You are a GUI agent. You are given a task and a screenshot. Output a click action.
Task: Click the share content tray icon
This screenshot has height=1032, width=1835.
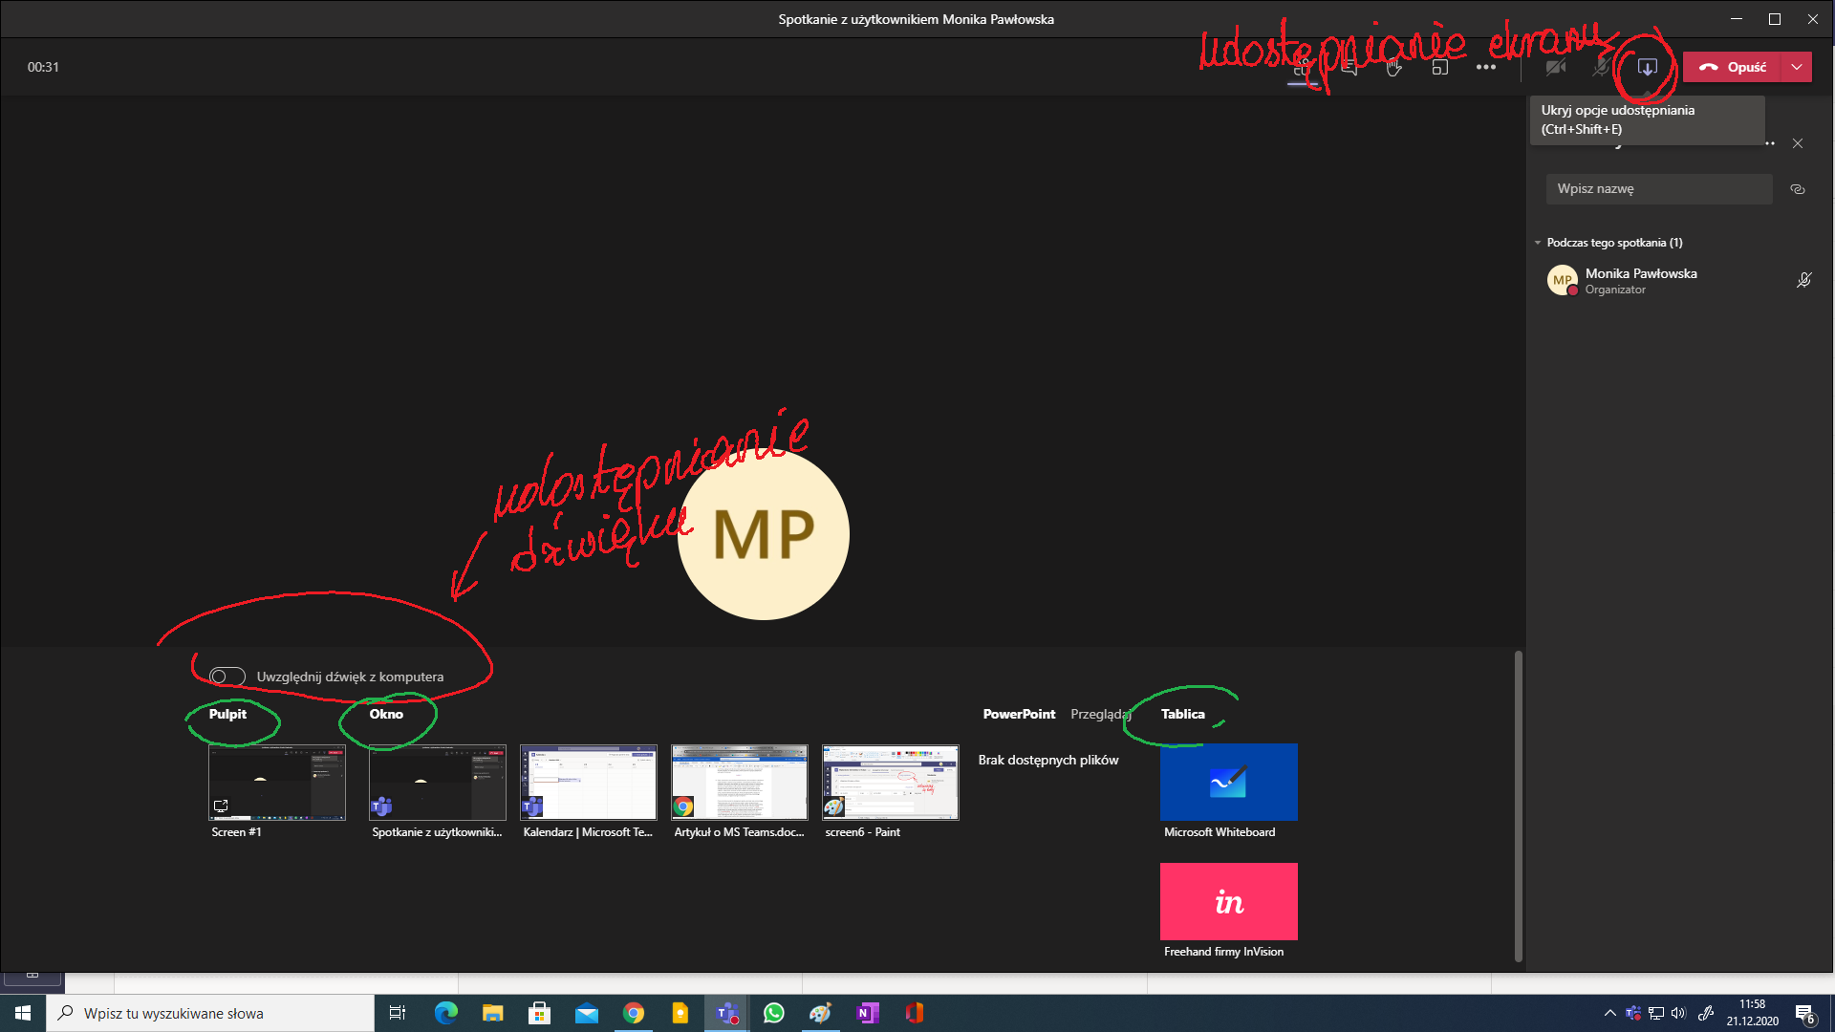point(1647,67)
